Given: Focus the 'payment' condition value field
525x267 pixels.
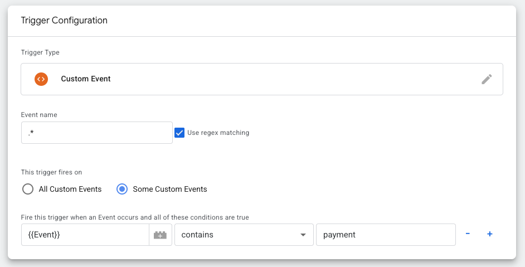Looking at the screenshot, I should pyautogui.click(x=386, y=235).
